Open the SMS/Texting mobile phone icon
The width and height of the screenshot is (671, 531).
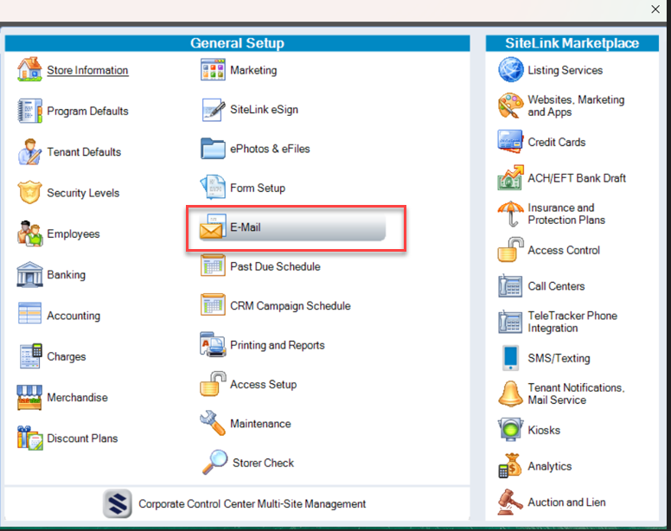(510, 358)
